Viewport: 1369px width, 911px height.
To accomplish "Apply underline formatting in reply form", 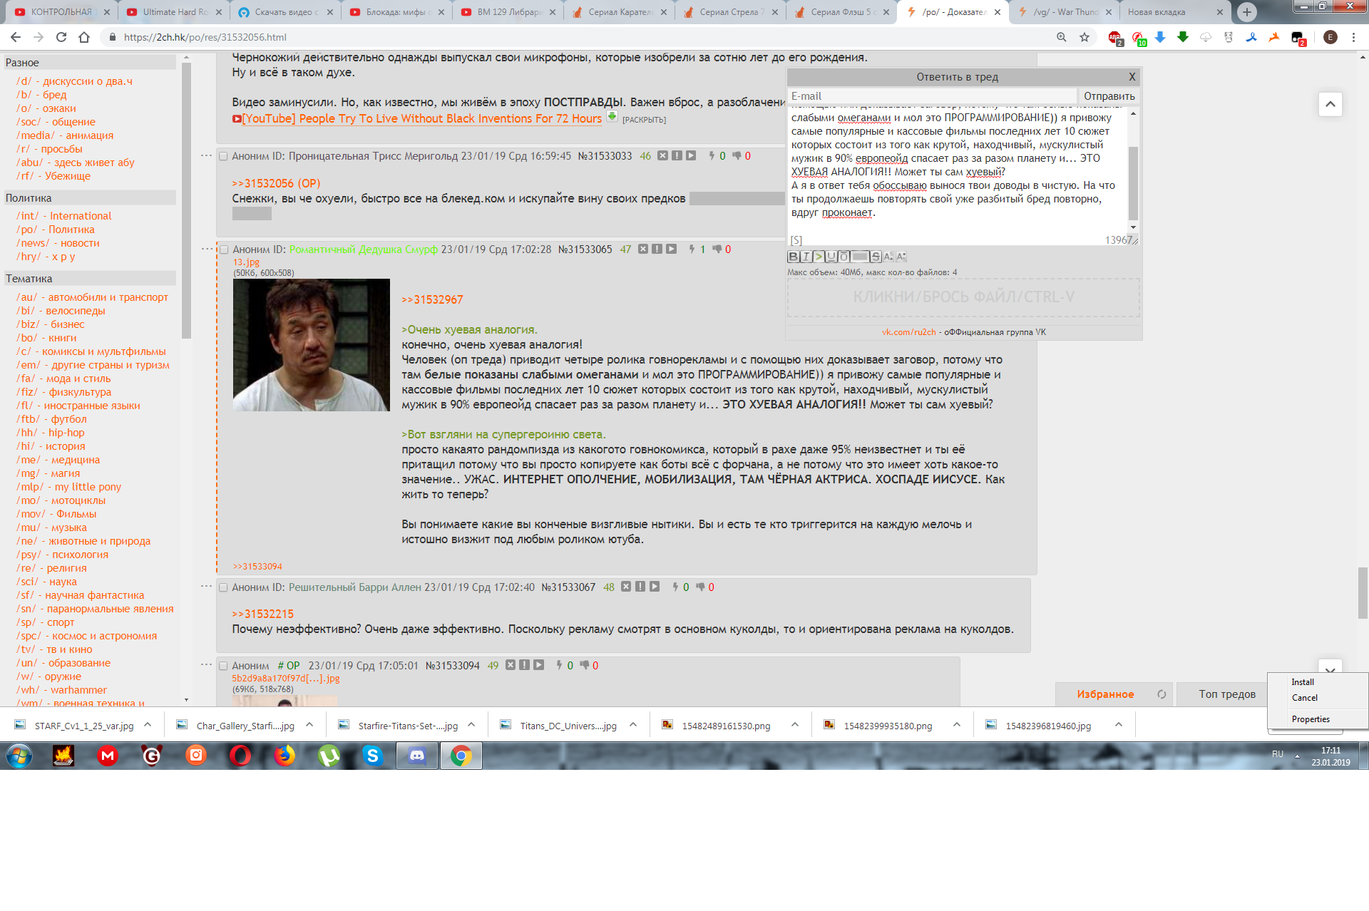I will click(831, 257).
